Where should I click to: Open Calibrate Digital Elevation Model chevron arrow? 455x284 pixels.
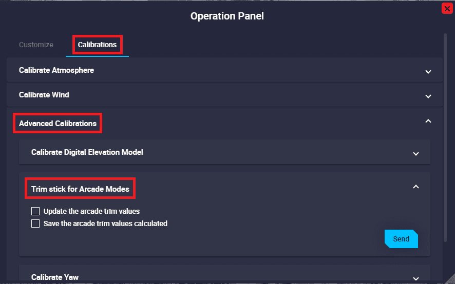pyautogui.click(x=416, y=153)
